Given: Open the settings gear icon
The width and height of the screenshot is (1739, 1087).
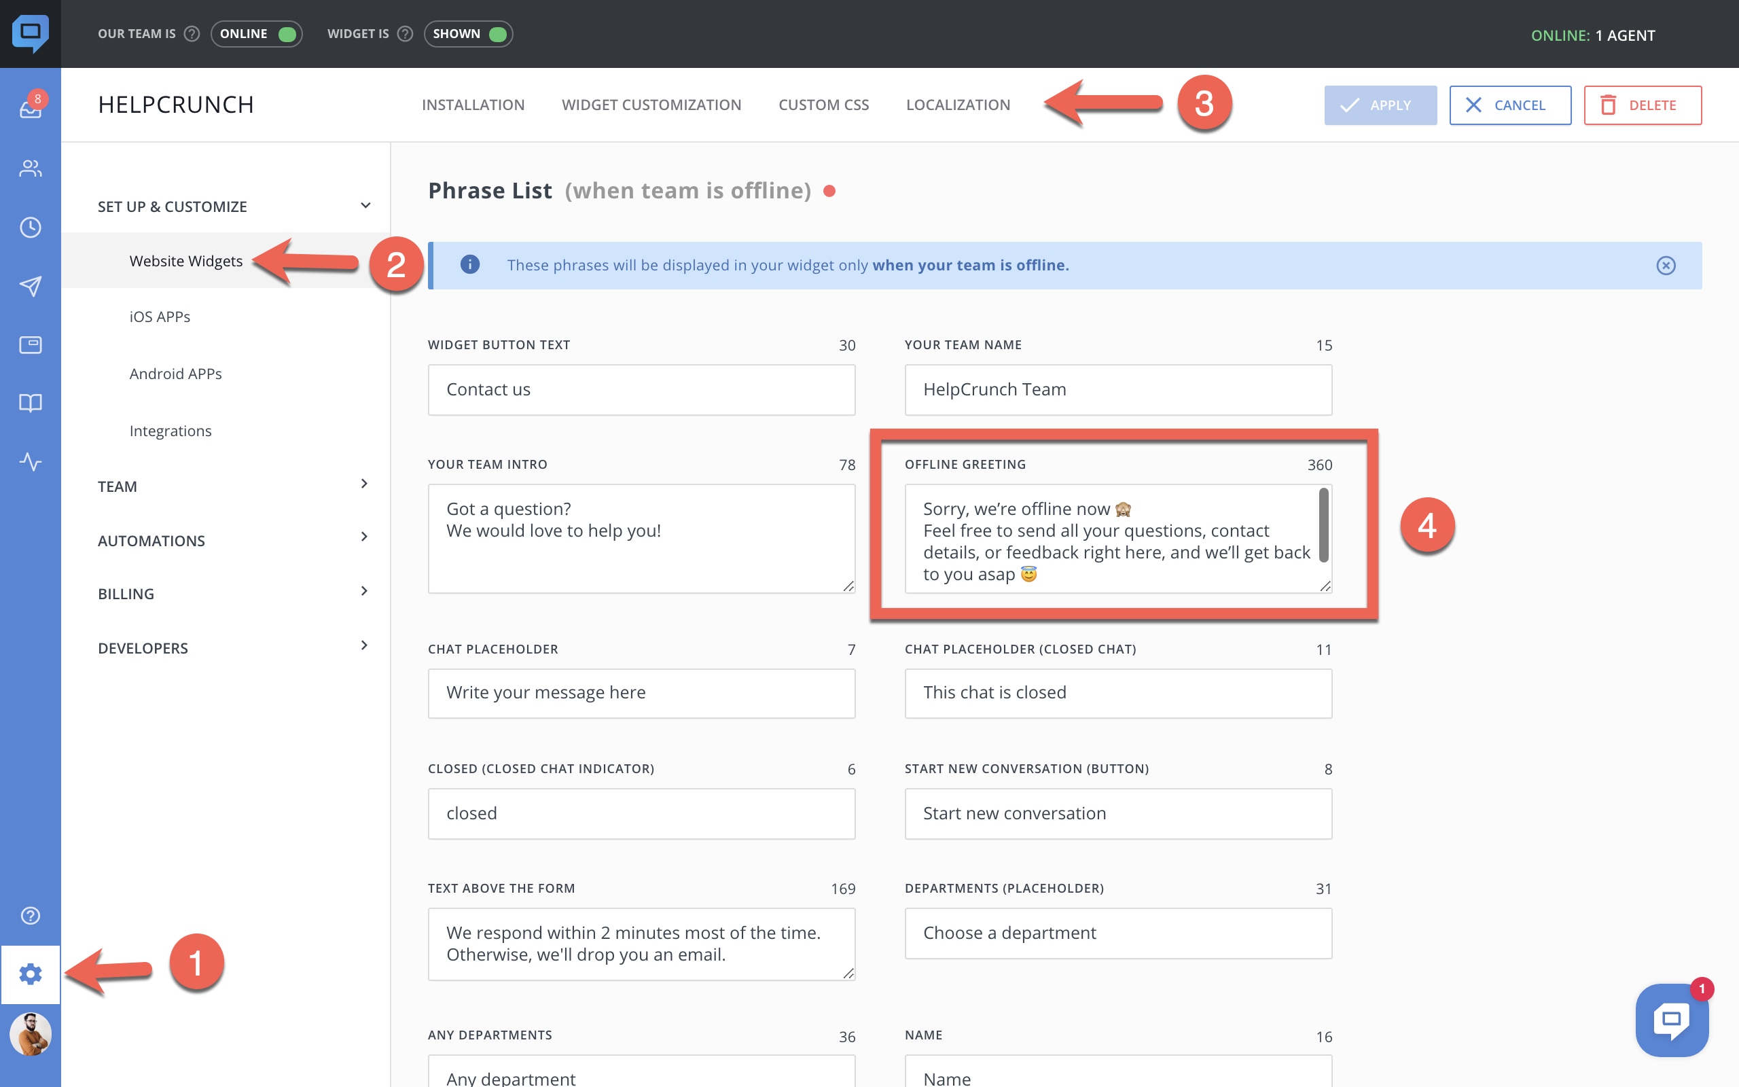Looking at the screenshot, I should coord(30,974).
